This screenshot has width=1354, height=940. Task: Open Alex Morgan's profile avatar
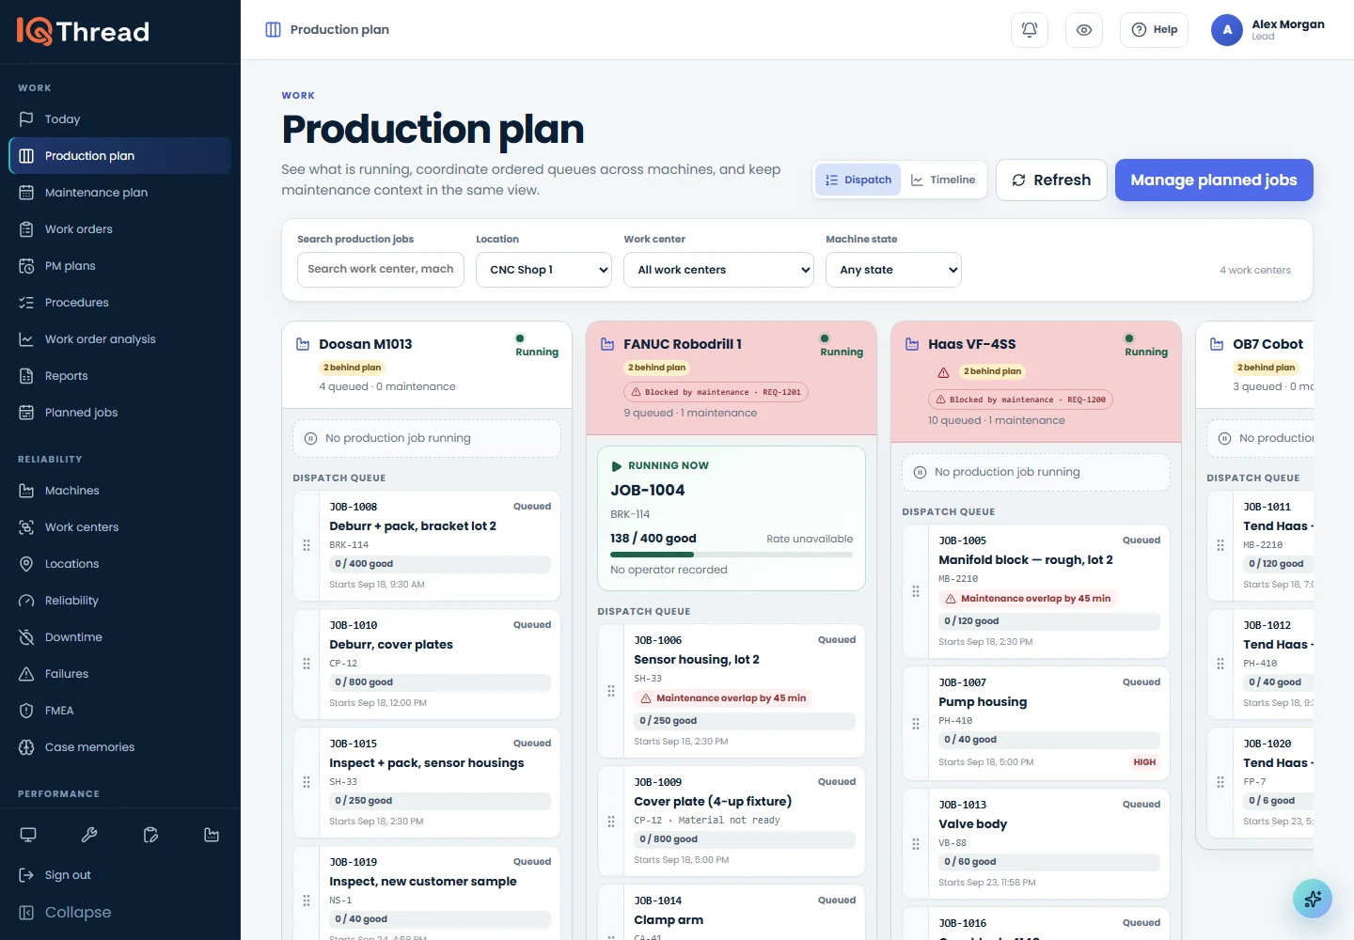tap(1227, 30)
